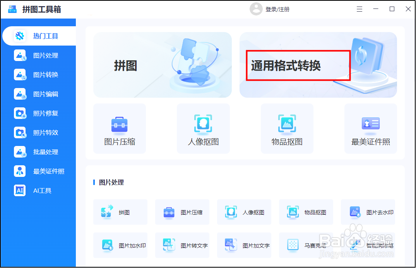Image resolution: width=416 pixels, height=268 pixels.
Task: Select the 图片加文字 tool label
Action: coord(256,246)
